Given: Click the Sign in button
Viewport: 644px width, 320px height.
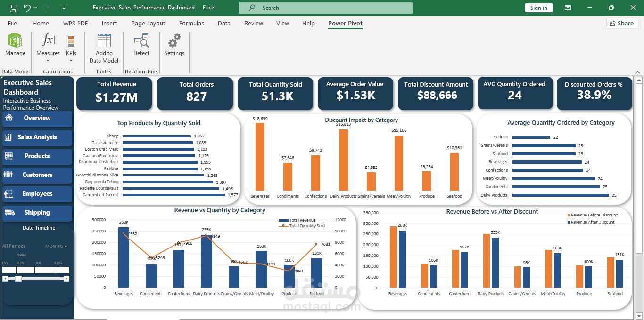Looking at the screenshot, I should coord(538,8).
